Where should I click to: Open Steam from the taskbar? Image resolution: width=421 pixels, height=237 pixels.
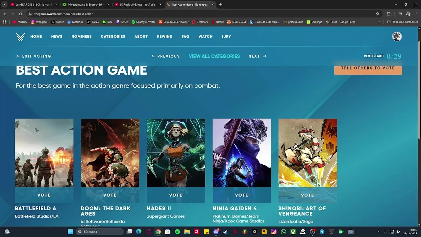click(226, 232)
